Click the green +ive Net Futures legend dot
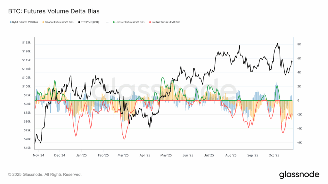The height and width of the screenshot is (184, 328). [x=114, y=22]
